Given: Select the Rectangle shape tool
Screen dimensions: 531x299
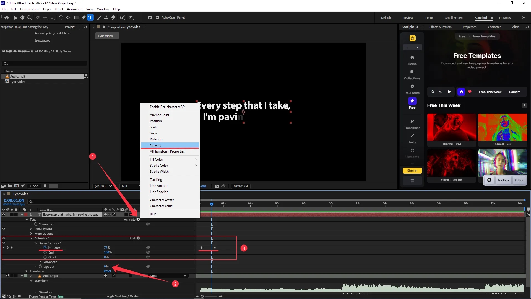Looking at the screenshot, I should pyautogui.click(x=77, y=17).
